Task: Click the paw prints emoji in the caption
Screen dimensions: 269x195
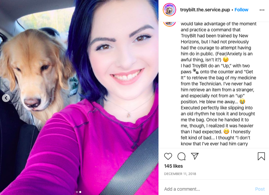Action: click(195, 71)
